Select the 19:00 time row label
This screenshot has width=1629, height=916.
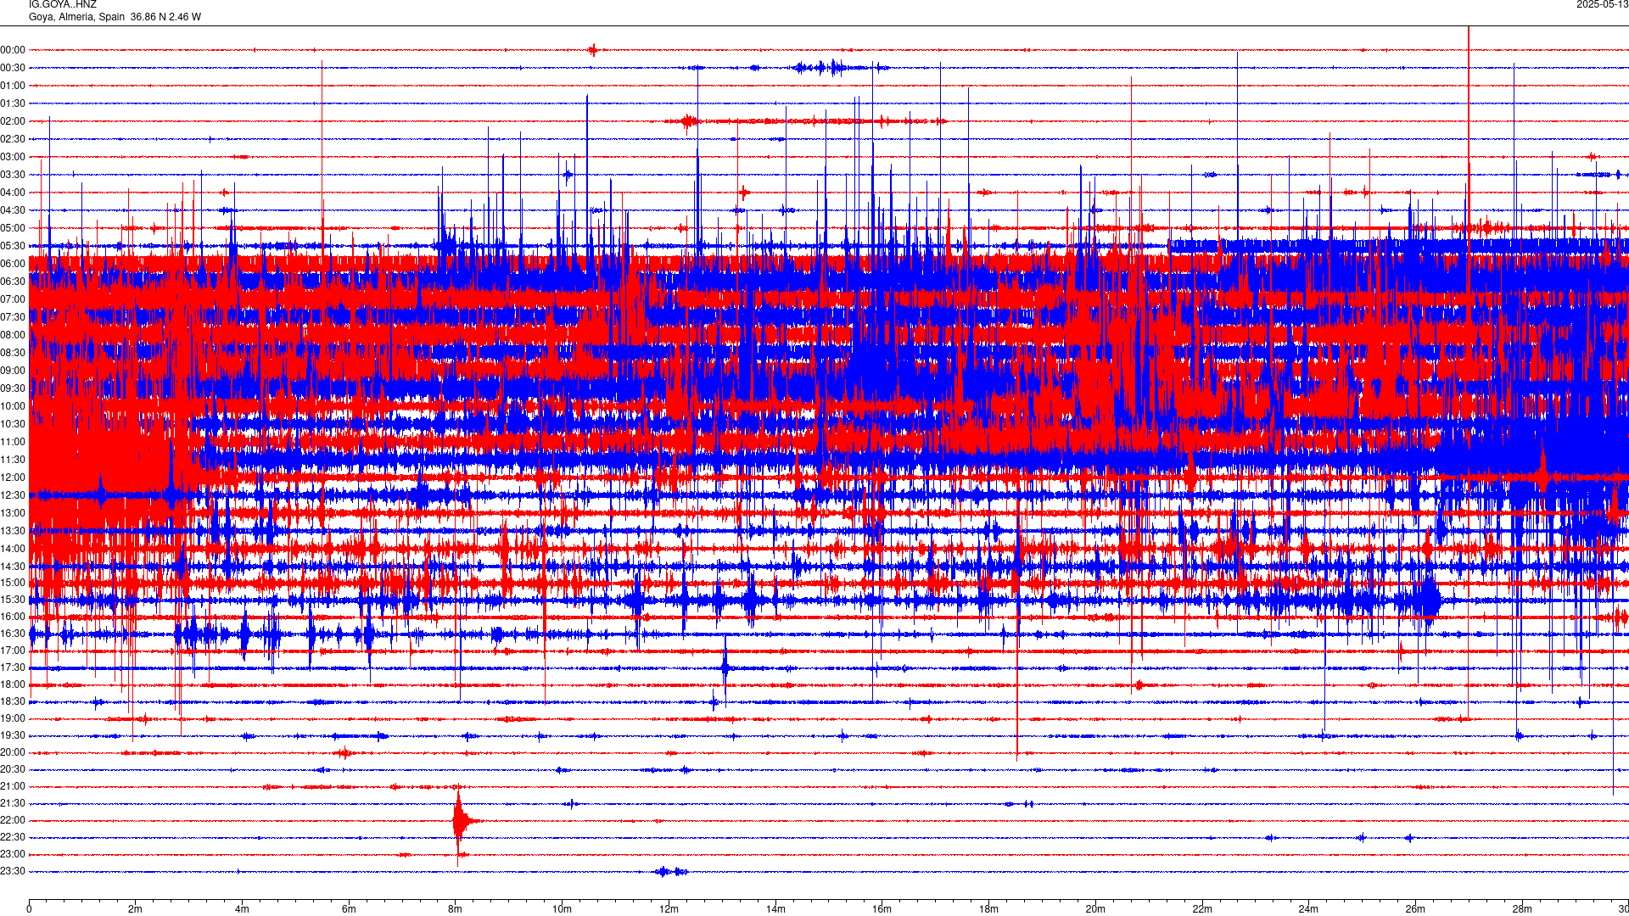tap(13, 718)
